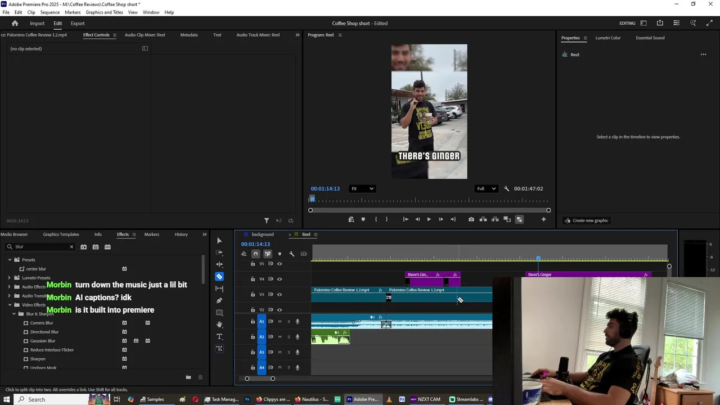
Task: Switch to the Lumetri Color tab
Action: point(608,38)
